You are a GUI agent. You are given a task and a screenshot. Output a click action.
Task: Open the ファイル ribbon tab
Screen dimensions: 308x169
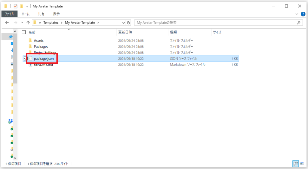[x=9, y=14]
